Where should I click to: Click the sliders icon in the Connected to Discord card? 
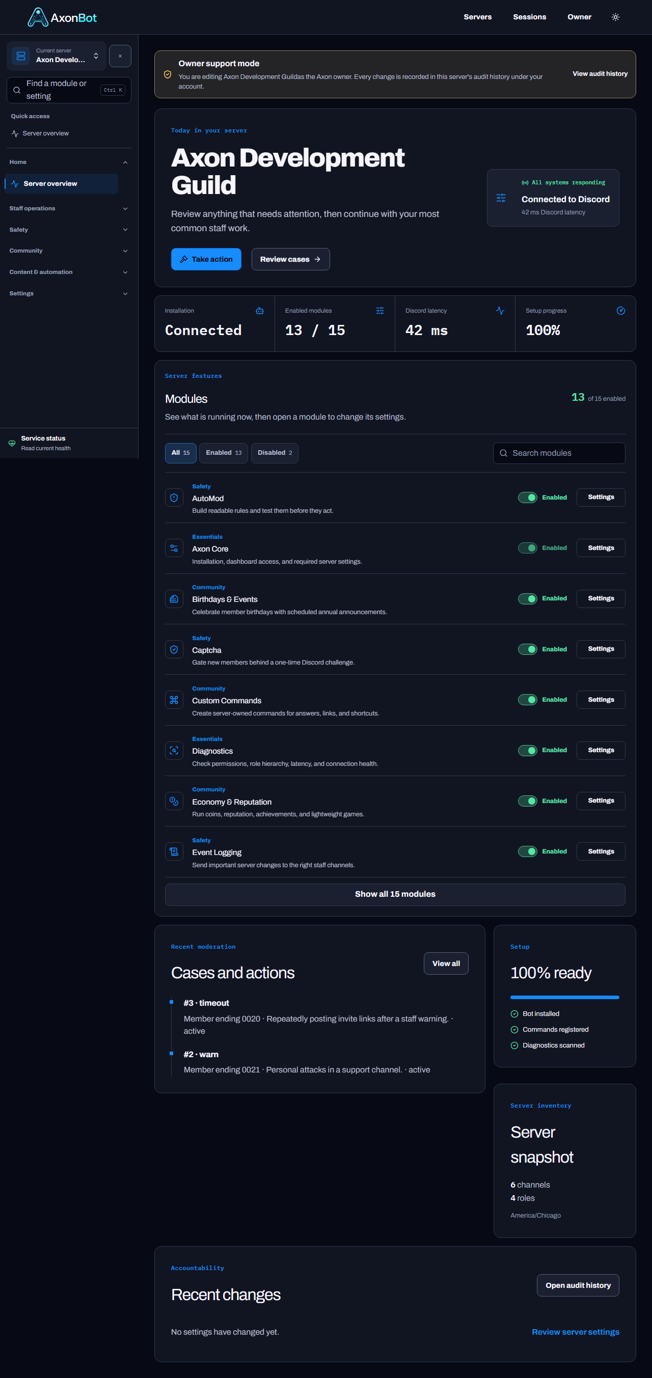point(501,198)
